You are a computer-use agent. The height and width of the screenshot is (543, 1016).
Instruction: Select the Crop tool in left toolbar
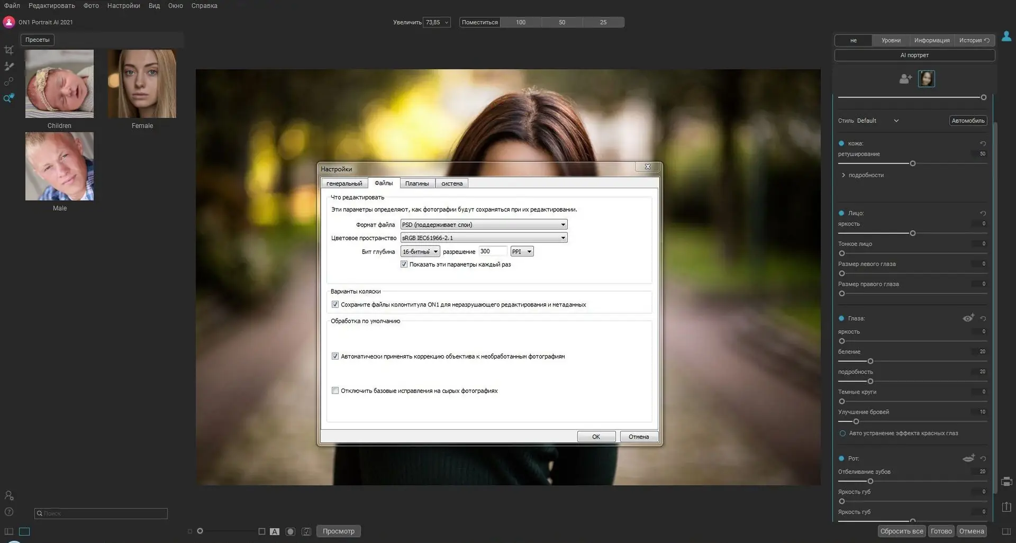9,50
